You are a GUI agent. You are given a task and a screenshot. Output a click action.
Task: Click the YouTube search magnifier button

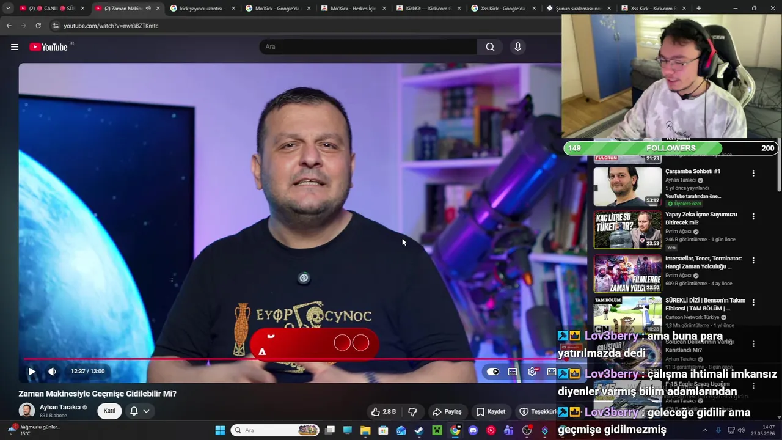490,47
